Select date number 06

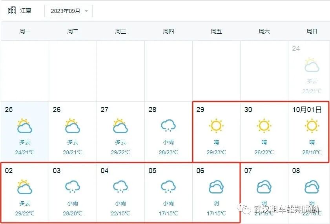[201, 170]
